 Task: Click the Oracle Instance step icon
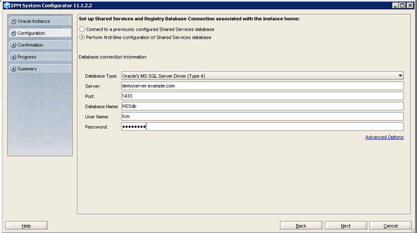(14, 21)
